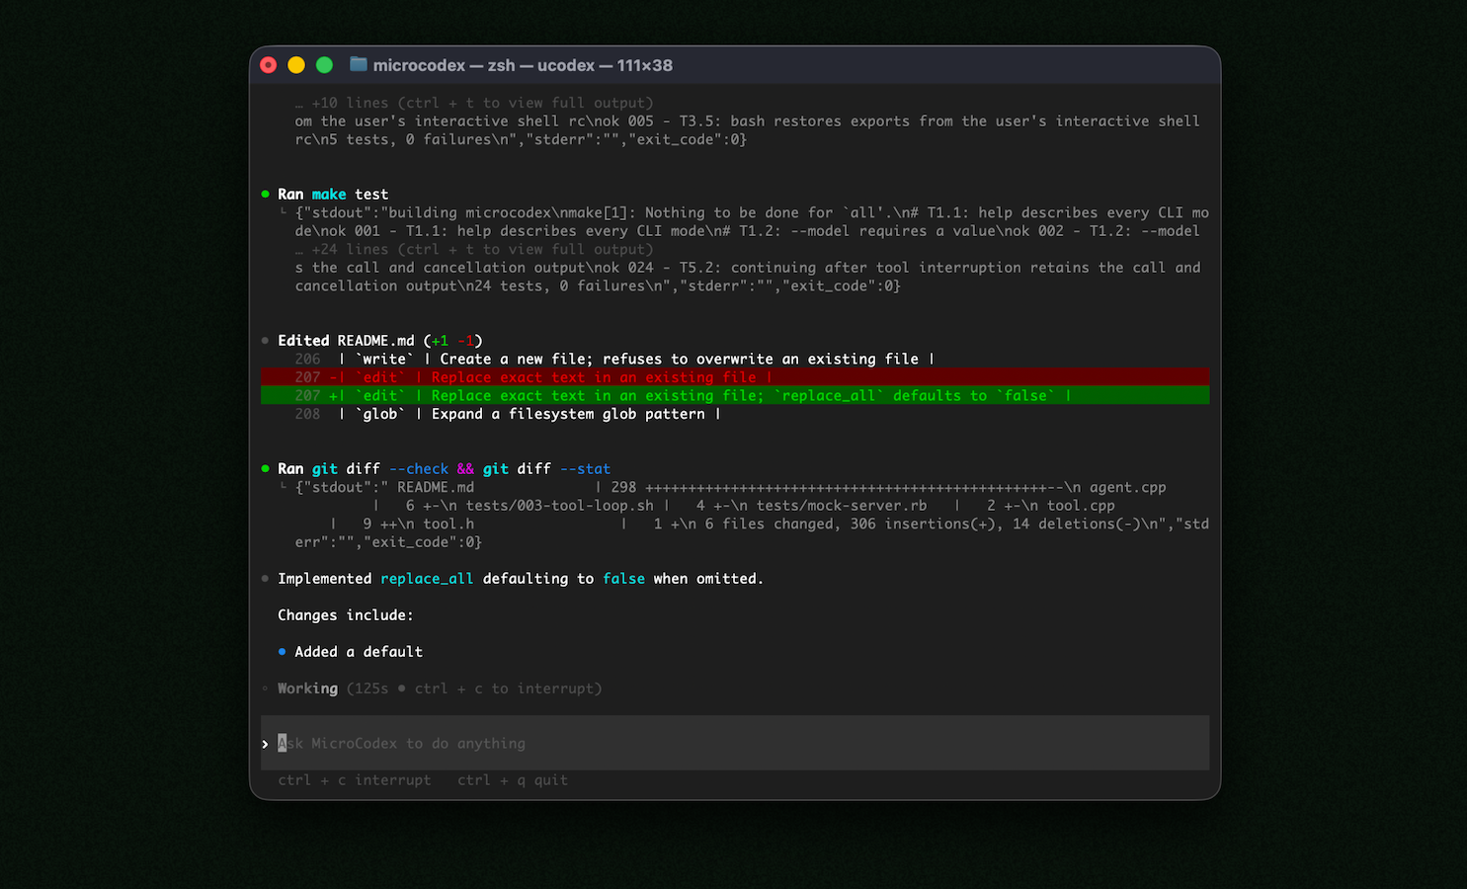Image resolution: width=1467 pixels, height=889 pixels.
Task: Click the 'replace_all' highlighted word in the summary
Action: pyautogui.click(x=427, y=579)
